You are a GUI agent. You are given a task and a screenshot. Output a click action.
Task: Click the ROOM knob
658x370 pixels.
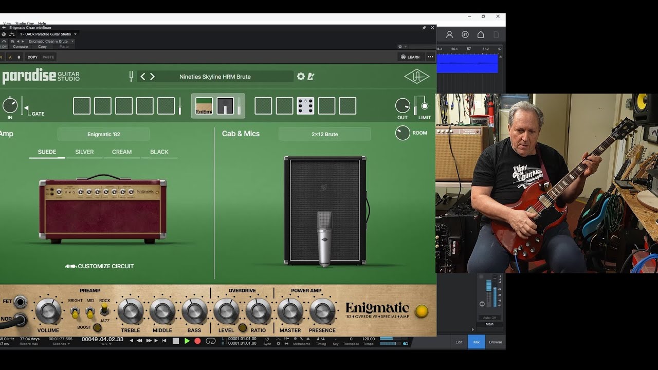(x=403, y=133)
